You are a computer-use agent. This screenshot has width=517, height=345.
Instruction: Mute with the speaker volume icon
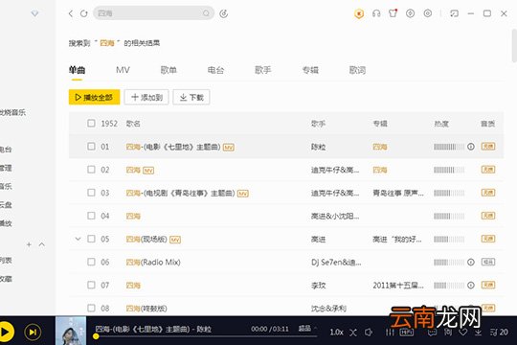[x=369, y=333]
